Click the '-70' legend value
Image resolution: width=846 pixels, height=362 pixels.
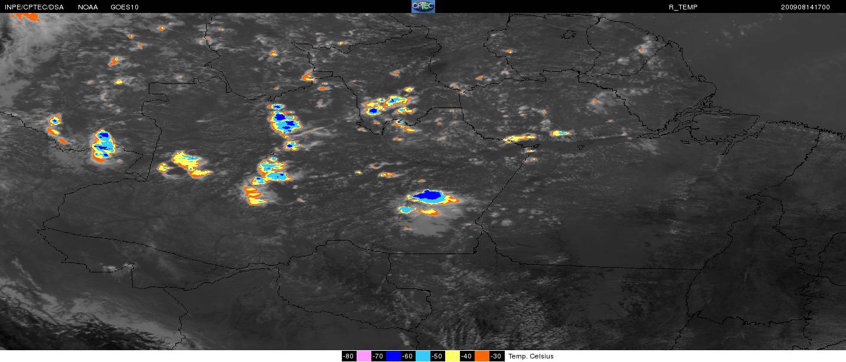378,356
